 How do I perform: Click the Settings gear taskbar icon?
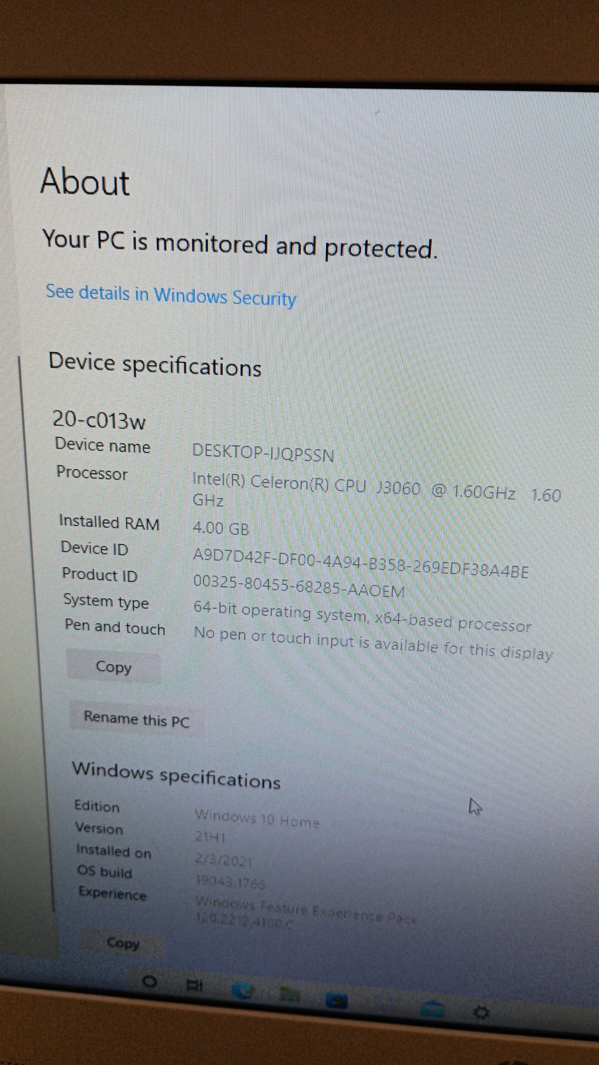click(x=481, y=1013)
